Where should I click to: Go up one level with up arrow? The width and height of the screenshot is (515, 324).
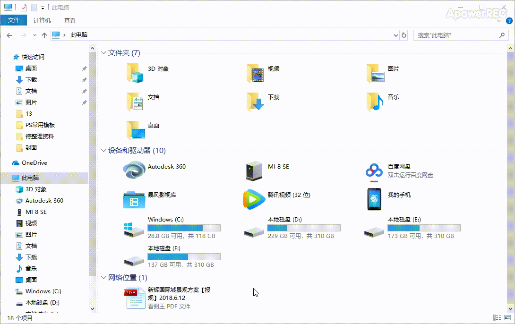[x=44, y=35]
